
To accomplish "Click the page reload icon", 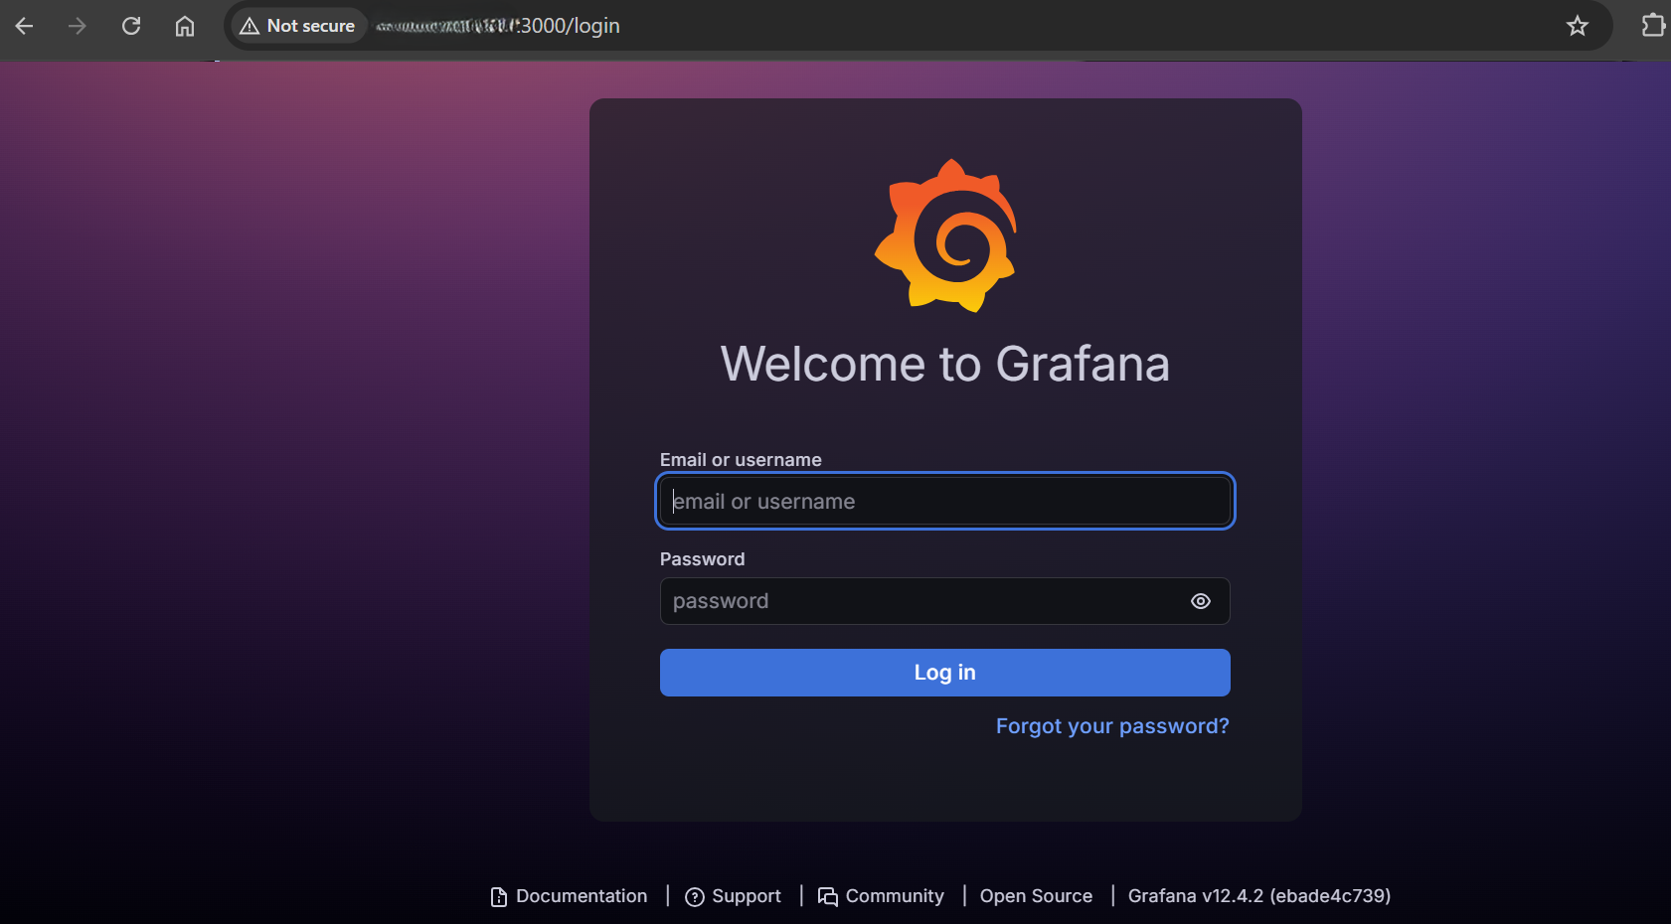I will point(130,26).
